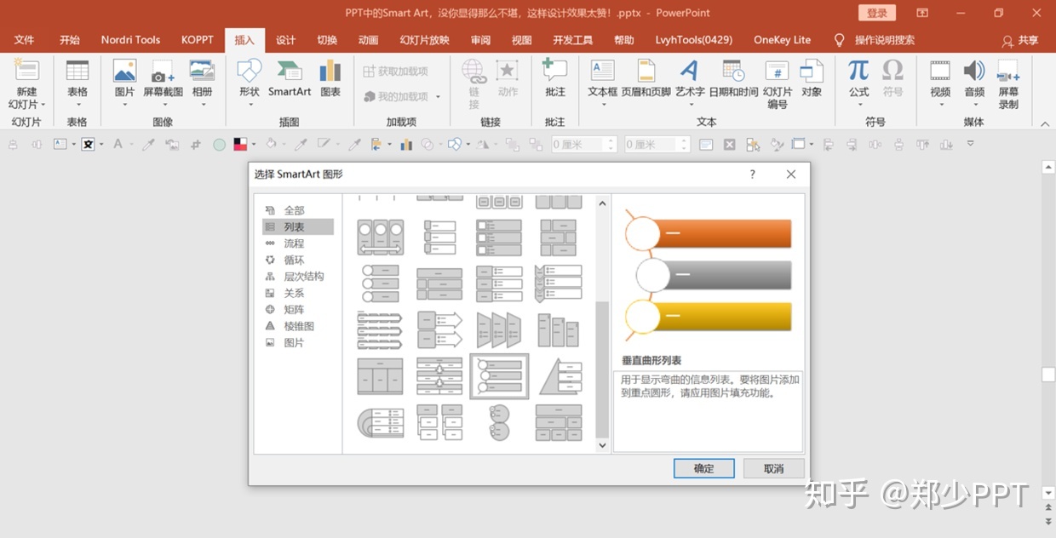Expand the Audio (音频) dropdown arrow
1056x538 pixels.
point(974,106)
